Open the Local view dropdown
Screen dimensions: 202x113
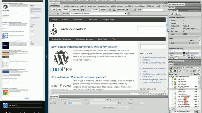[x=193, y=68]
